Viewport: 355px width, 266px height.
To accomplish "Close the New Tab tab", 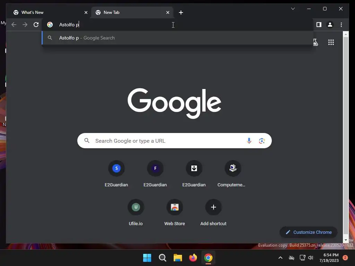I will pyautogui.click(x=167, y=12).
